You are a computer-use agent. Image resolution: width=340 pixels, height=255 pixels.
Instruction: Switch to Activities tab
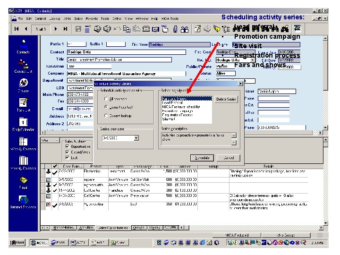click(86, 228)
